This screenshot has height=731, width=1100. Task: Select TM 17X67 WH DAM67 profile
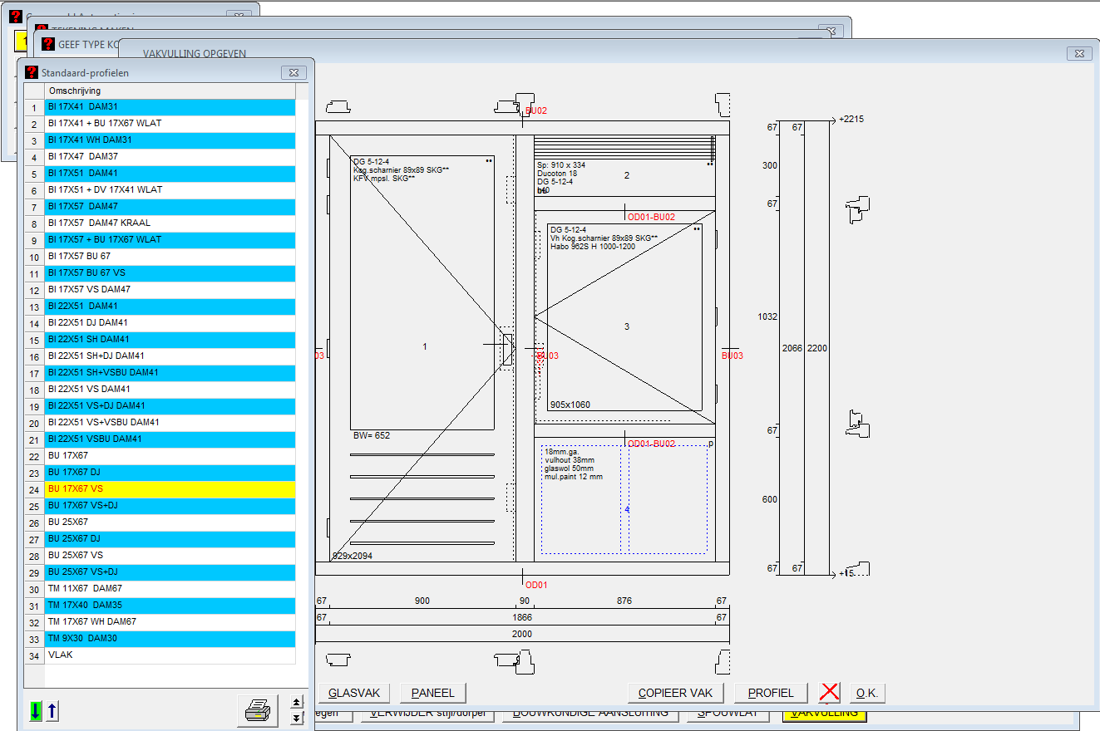point(170,622)
